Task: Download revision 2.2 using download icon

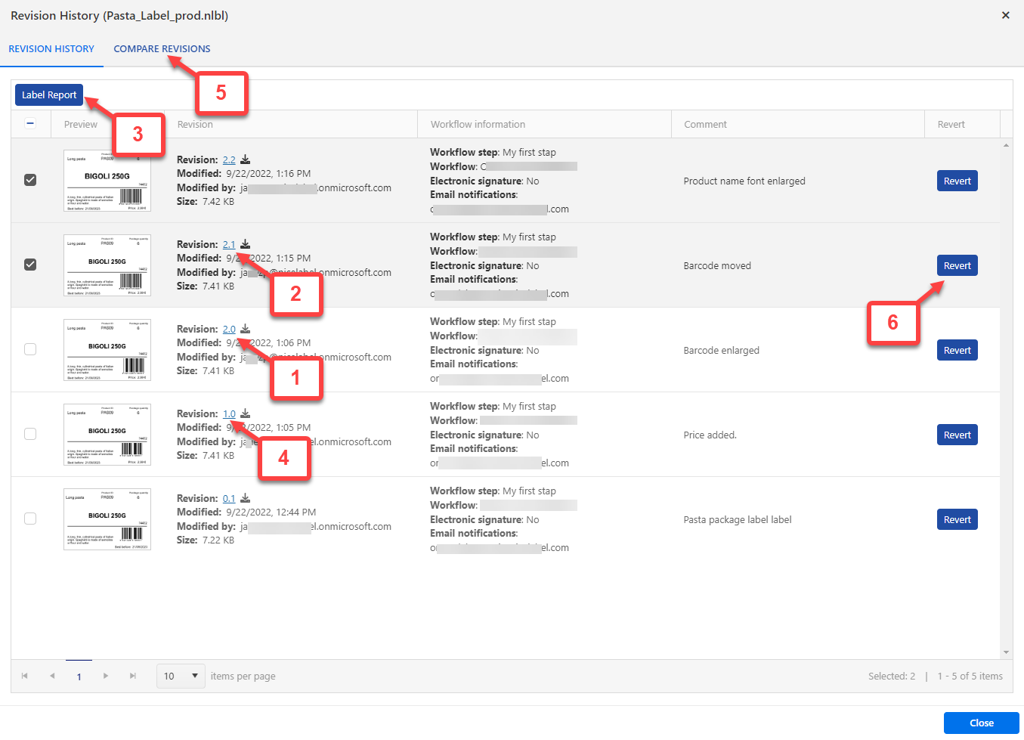Action: pos(246,159)
